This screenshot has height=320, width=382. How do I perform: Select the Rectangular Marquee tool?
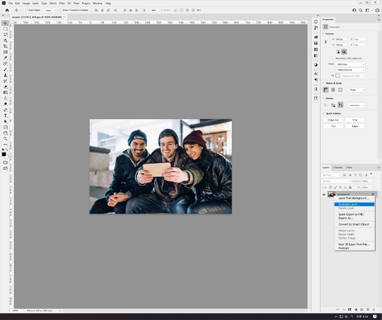tap(5, 29)
